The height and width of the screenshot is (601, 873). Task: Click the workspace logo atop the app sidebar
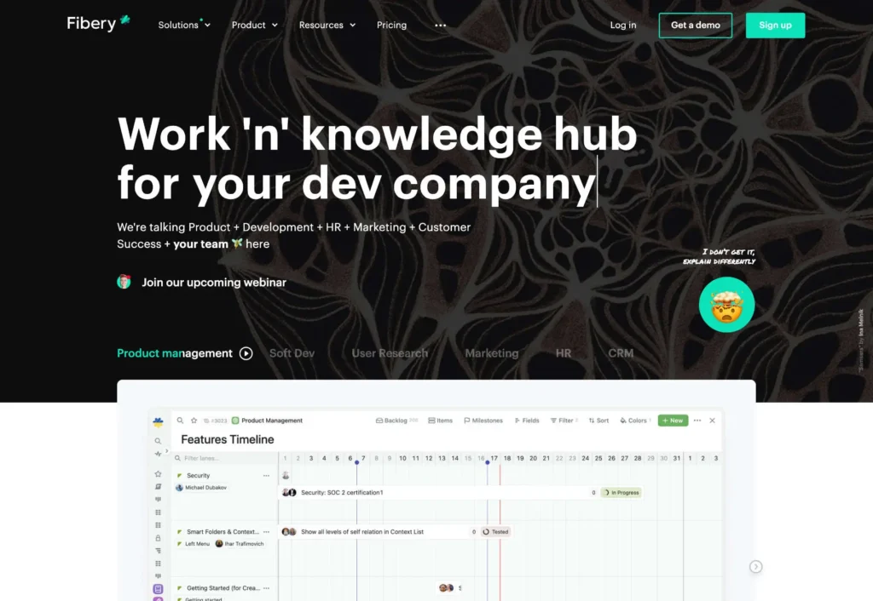point(158,422)
